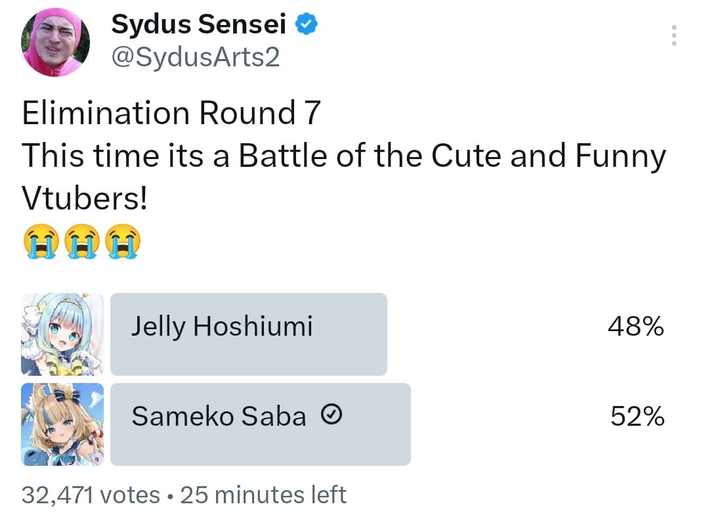Select the Sameko Saba poll option
Screen dimensions: 709x521
[260, 424]
